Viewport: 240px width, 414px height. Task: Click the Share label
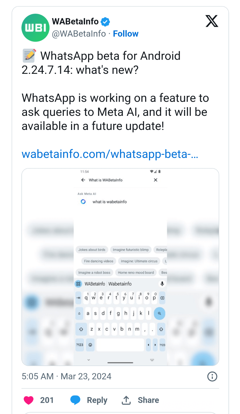[x=148, y=400]
